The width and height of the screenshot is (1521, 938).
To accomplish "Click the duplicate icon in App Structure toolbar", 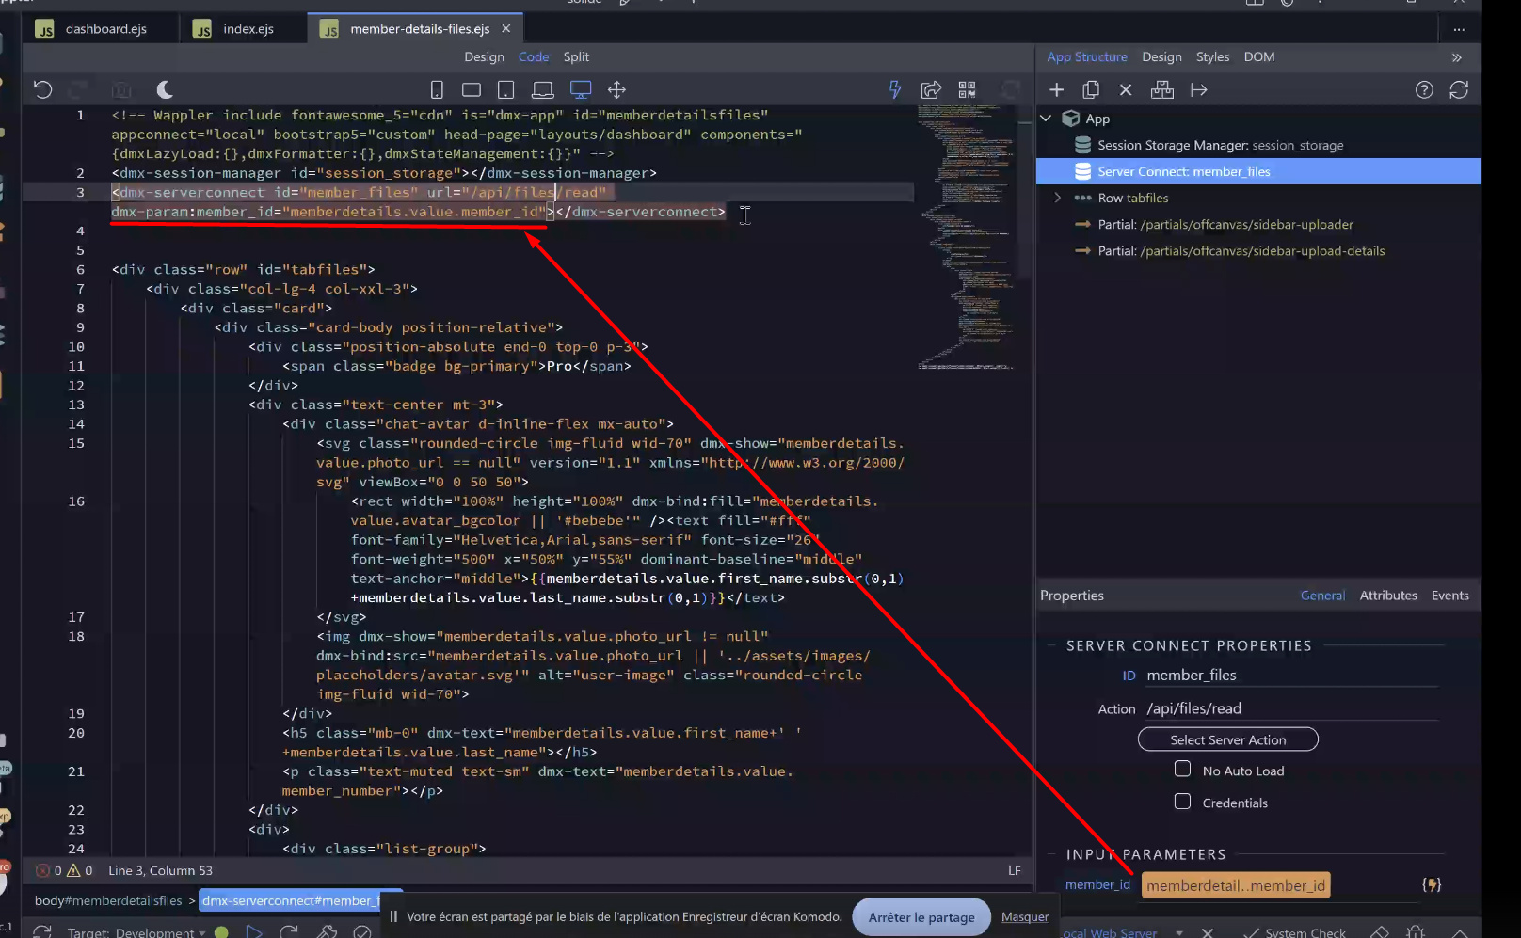I will pos(1091,89).
